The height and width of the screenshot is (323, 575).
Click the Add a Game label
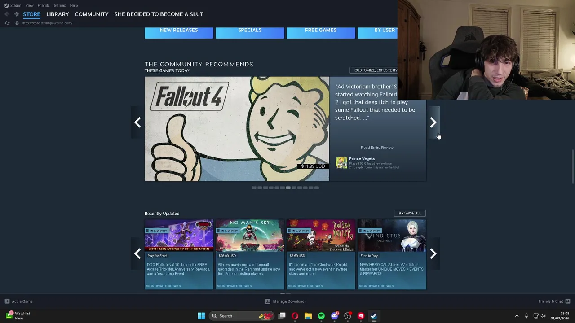[x=22, y=301]
